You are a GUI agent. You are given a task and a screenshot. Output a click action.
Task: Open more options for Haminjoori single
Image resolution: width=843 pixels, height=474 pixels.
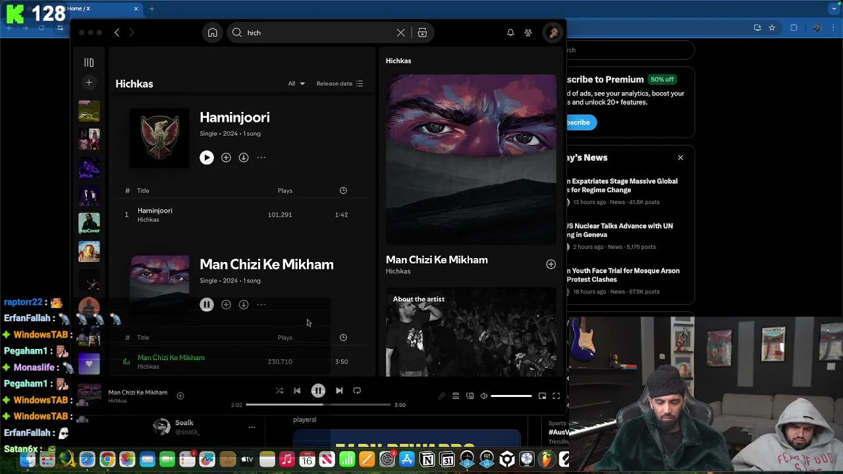pos(261,157)
